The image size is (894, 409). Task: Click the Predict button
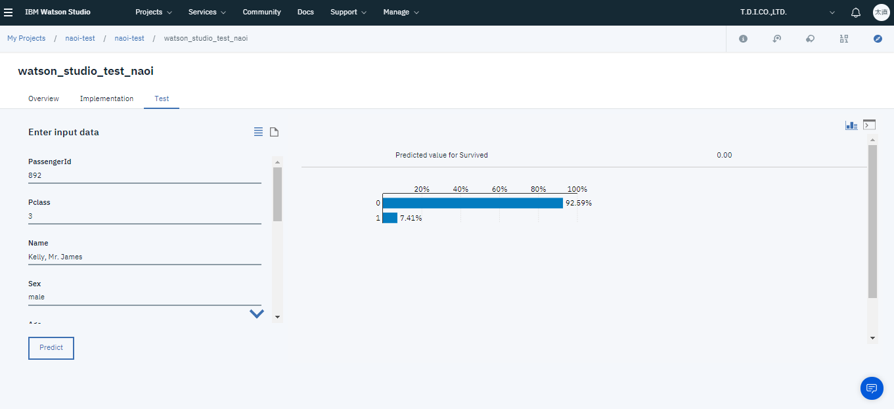[x=51, y=348]
